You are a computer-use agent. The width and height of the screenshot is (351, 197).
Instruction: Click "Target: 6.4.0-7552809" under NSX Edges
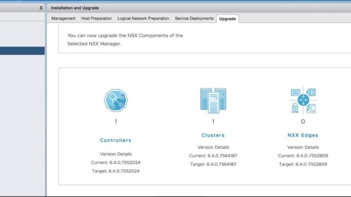pos(303,164)
